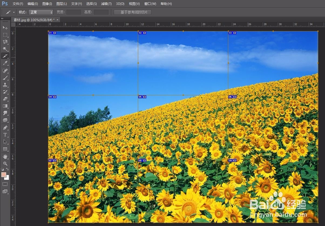The width and height of the screenshot is (325, 226).
Task: Select the Move tool
Action: pos(5,28)
